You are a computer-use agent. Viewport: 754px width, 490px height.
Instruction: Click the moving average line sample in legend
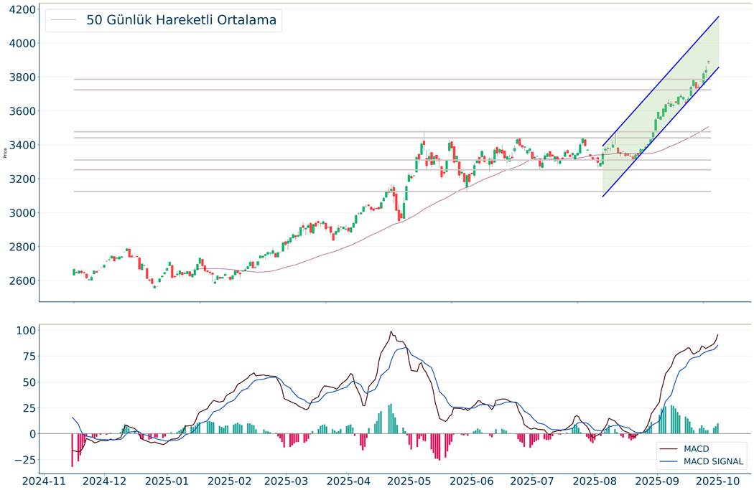point(64,21)
